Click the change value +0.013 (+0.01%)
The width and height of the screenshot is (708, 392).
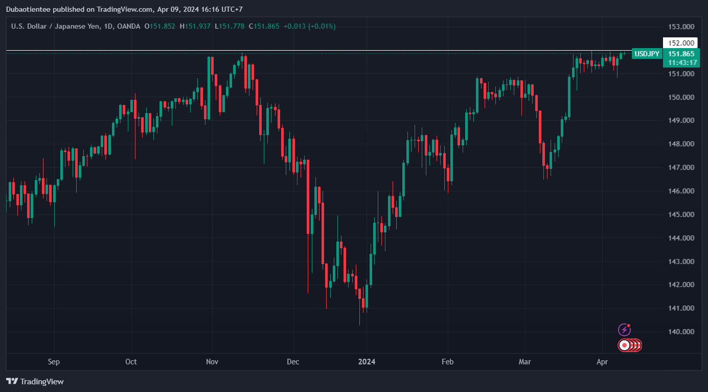[x=310, y=26]
